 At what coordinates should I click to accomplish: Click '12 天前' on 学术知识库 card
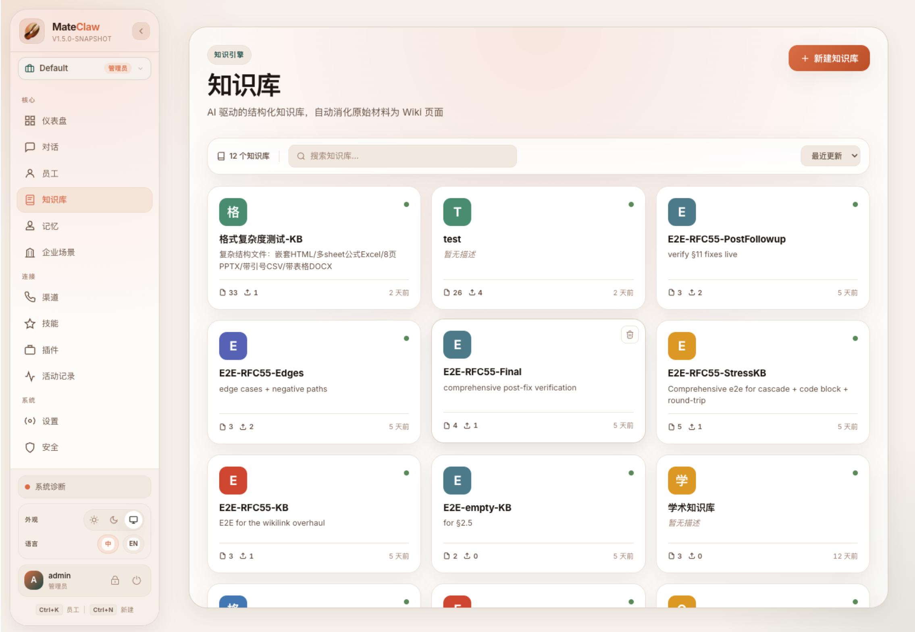point(845,556)
